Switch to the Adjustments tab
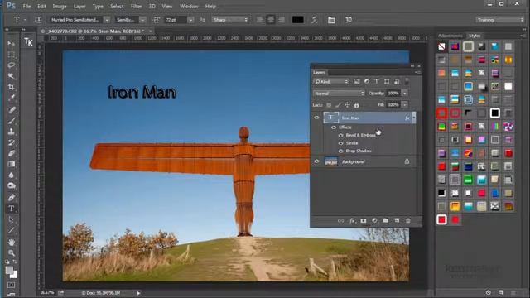 450,36
